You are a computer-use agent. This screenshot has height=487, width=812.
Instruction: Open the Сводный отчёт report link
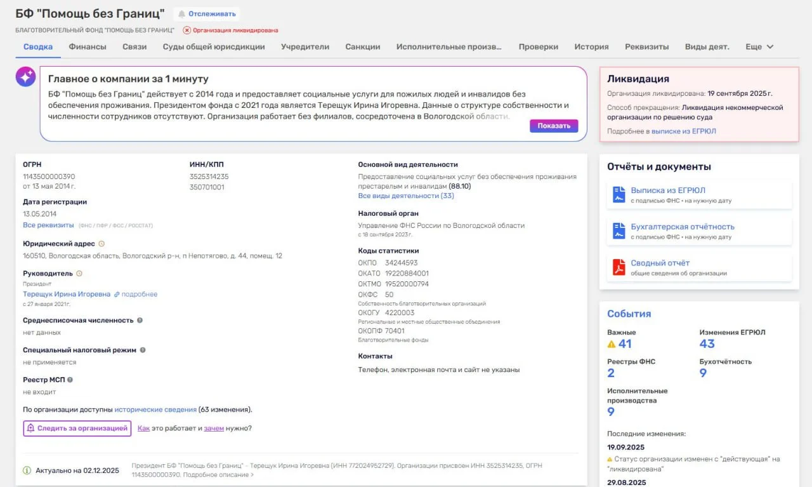point(660,263)
